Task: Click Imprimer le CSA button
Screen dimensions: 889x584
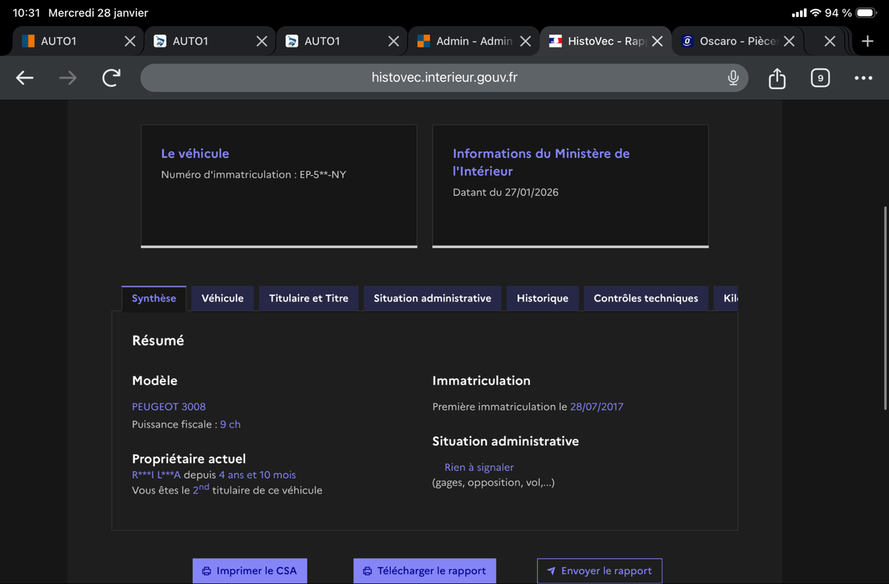Action: coord(249,571)
